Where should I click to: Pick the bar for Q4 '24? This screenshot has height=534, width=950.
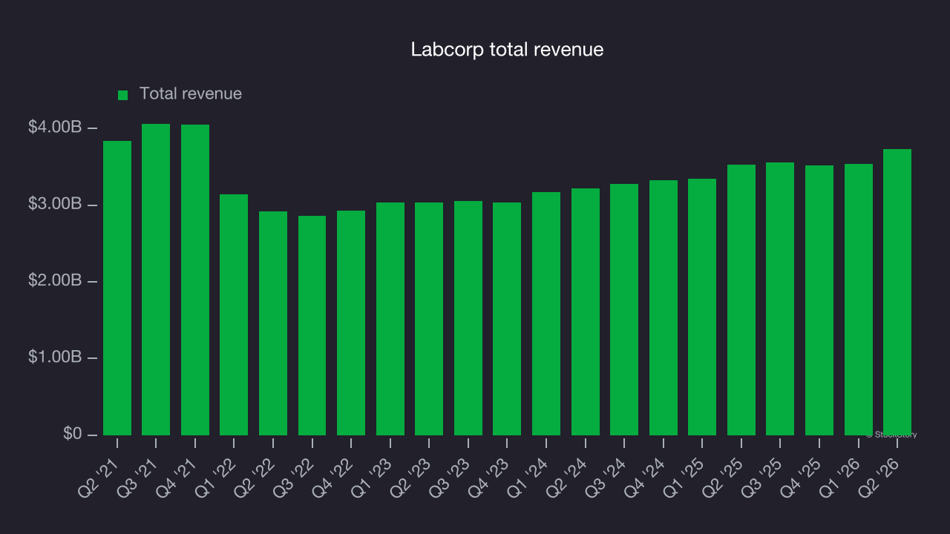click(x=664, y=308)
